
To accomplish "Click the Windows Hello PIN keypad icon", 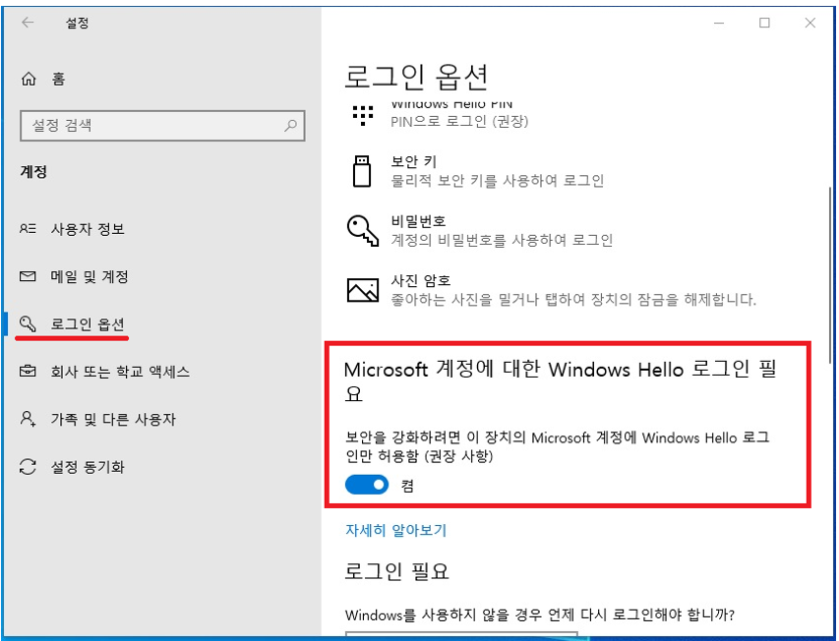I will click(363, 115).
